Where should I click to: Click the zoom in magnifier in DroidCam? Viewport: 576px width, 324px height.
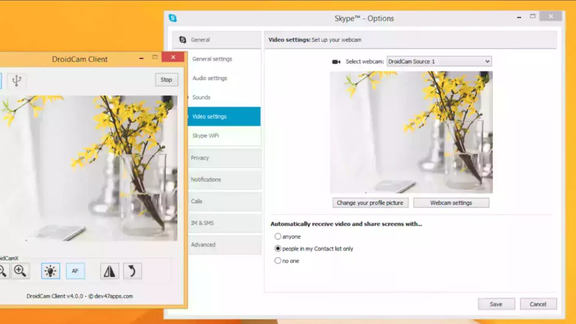tap(20, 271)
